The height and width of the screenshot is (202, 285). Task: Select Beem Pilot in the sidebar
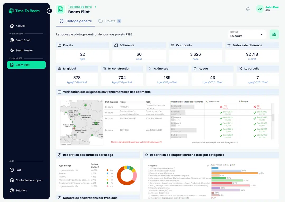[26, 65]
